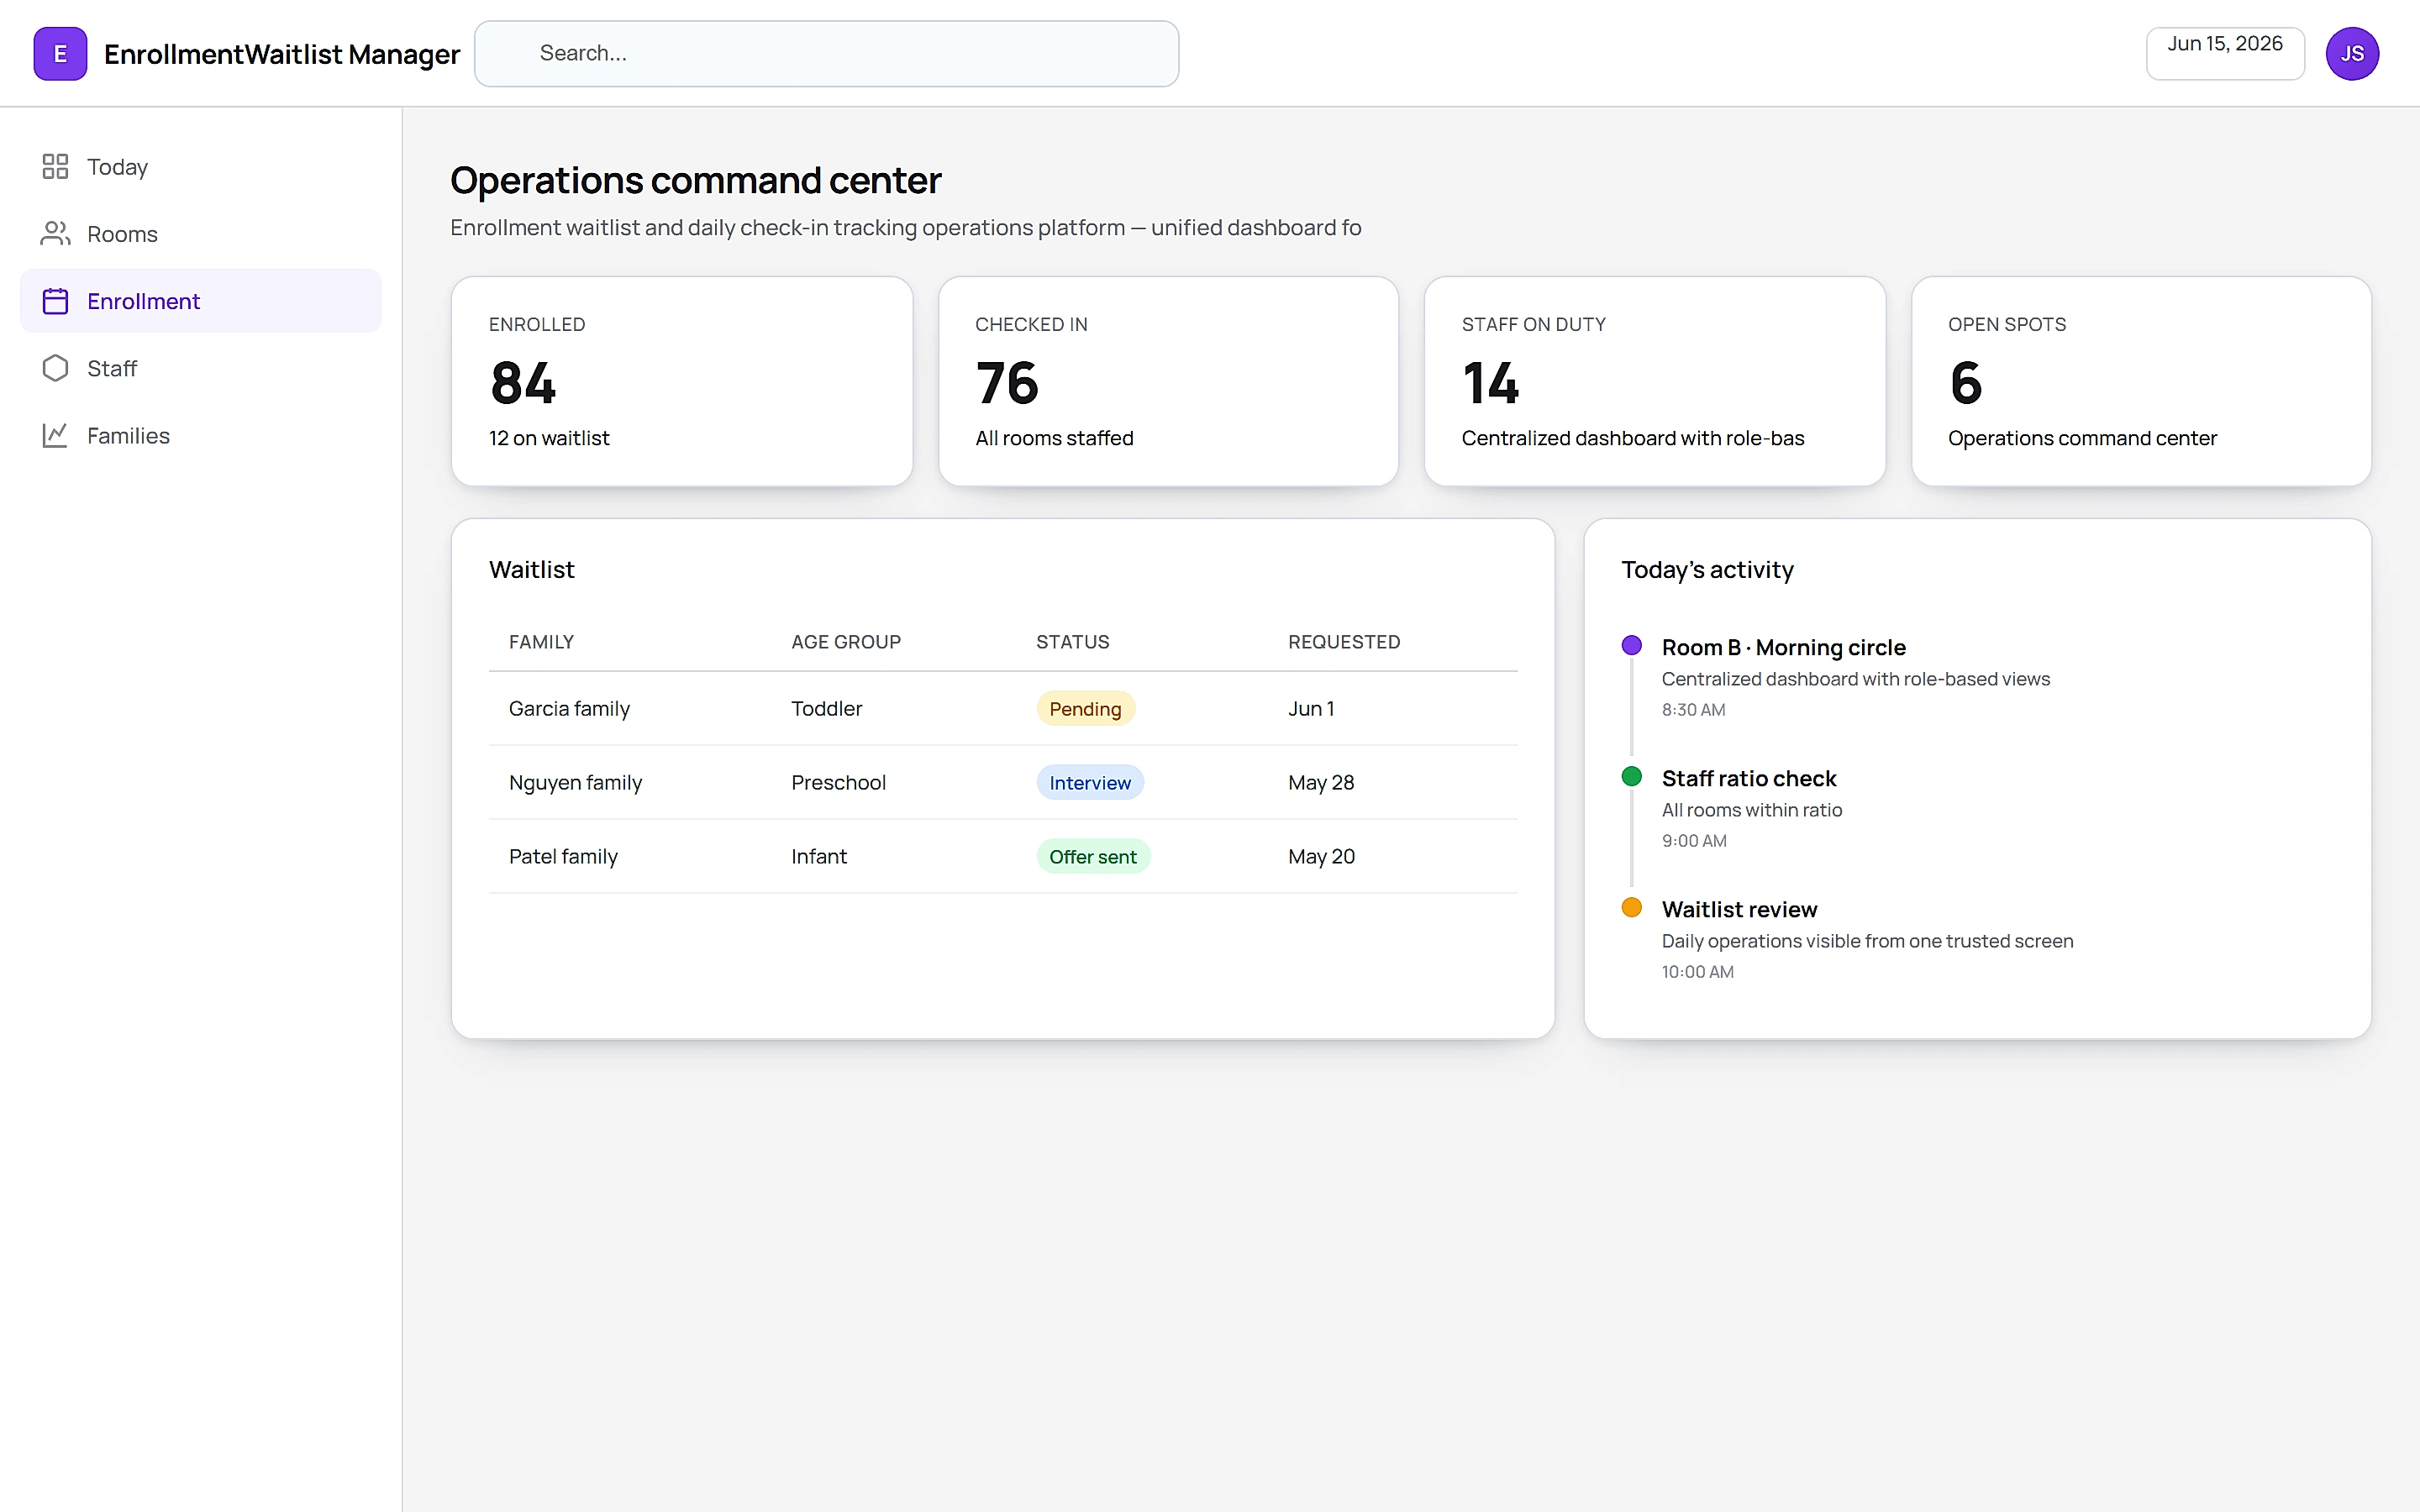Open the Staff On Duty 14 card
Viewport: 2420px width, 1512px height.
coord(1655,381)
